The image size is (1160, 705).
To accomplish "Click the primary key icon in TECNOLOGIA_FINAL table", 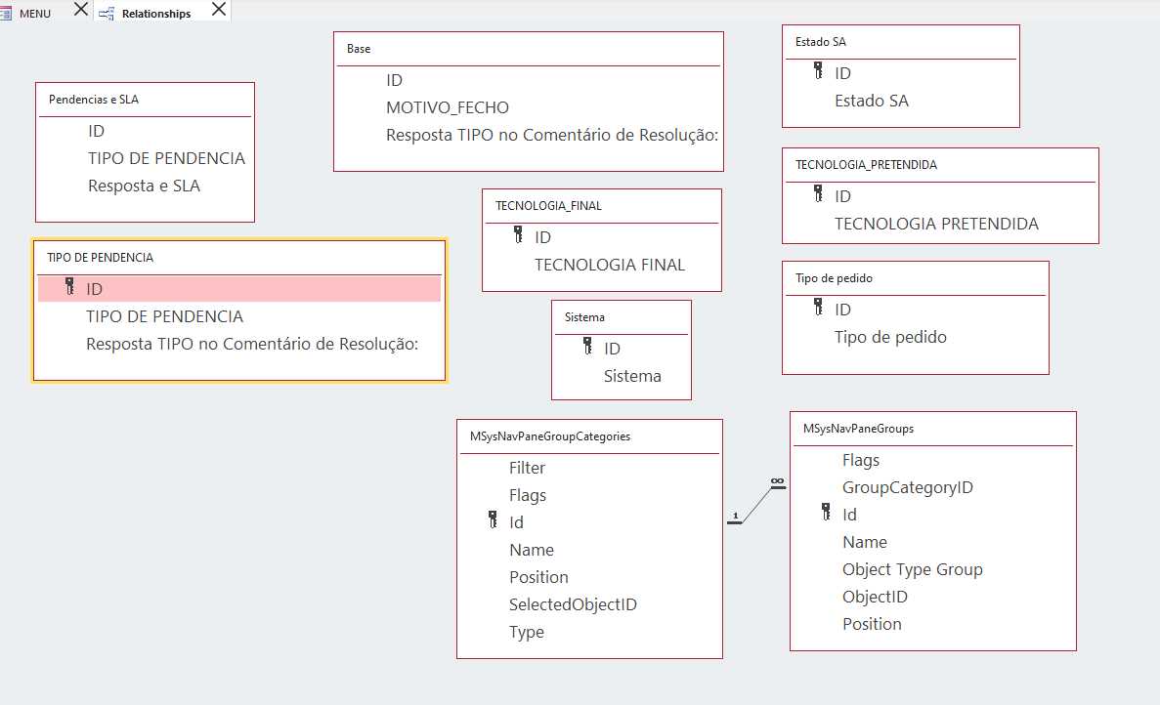I will pyautogui.click(x=518, y=234).
